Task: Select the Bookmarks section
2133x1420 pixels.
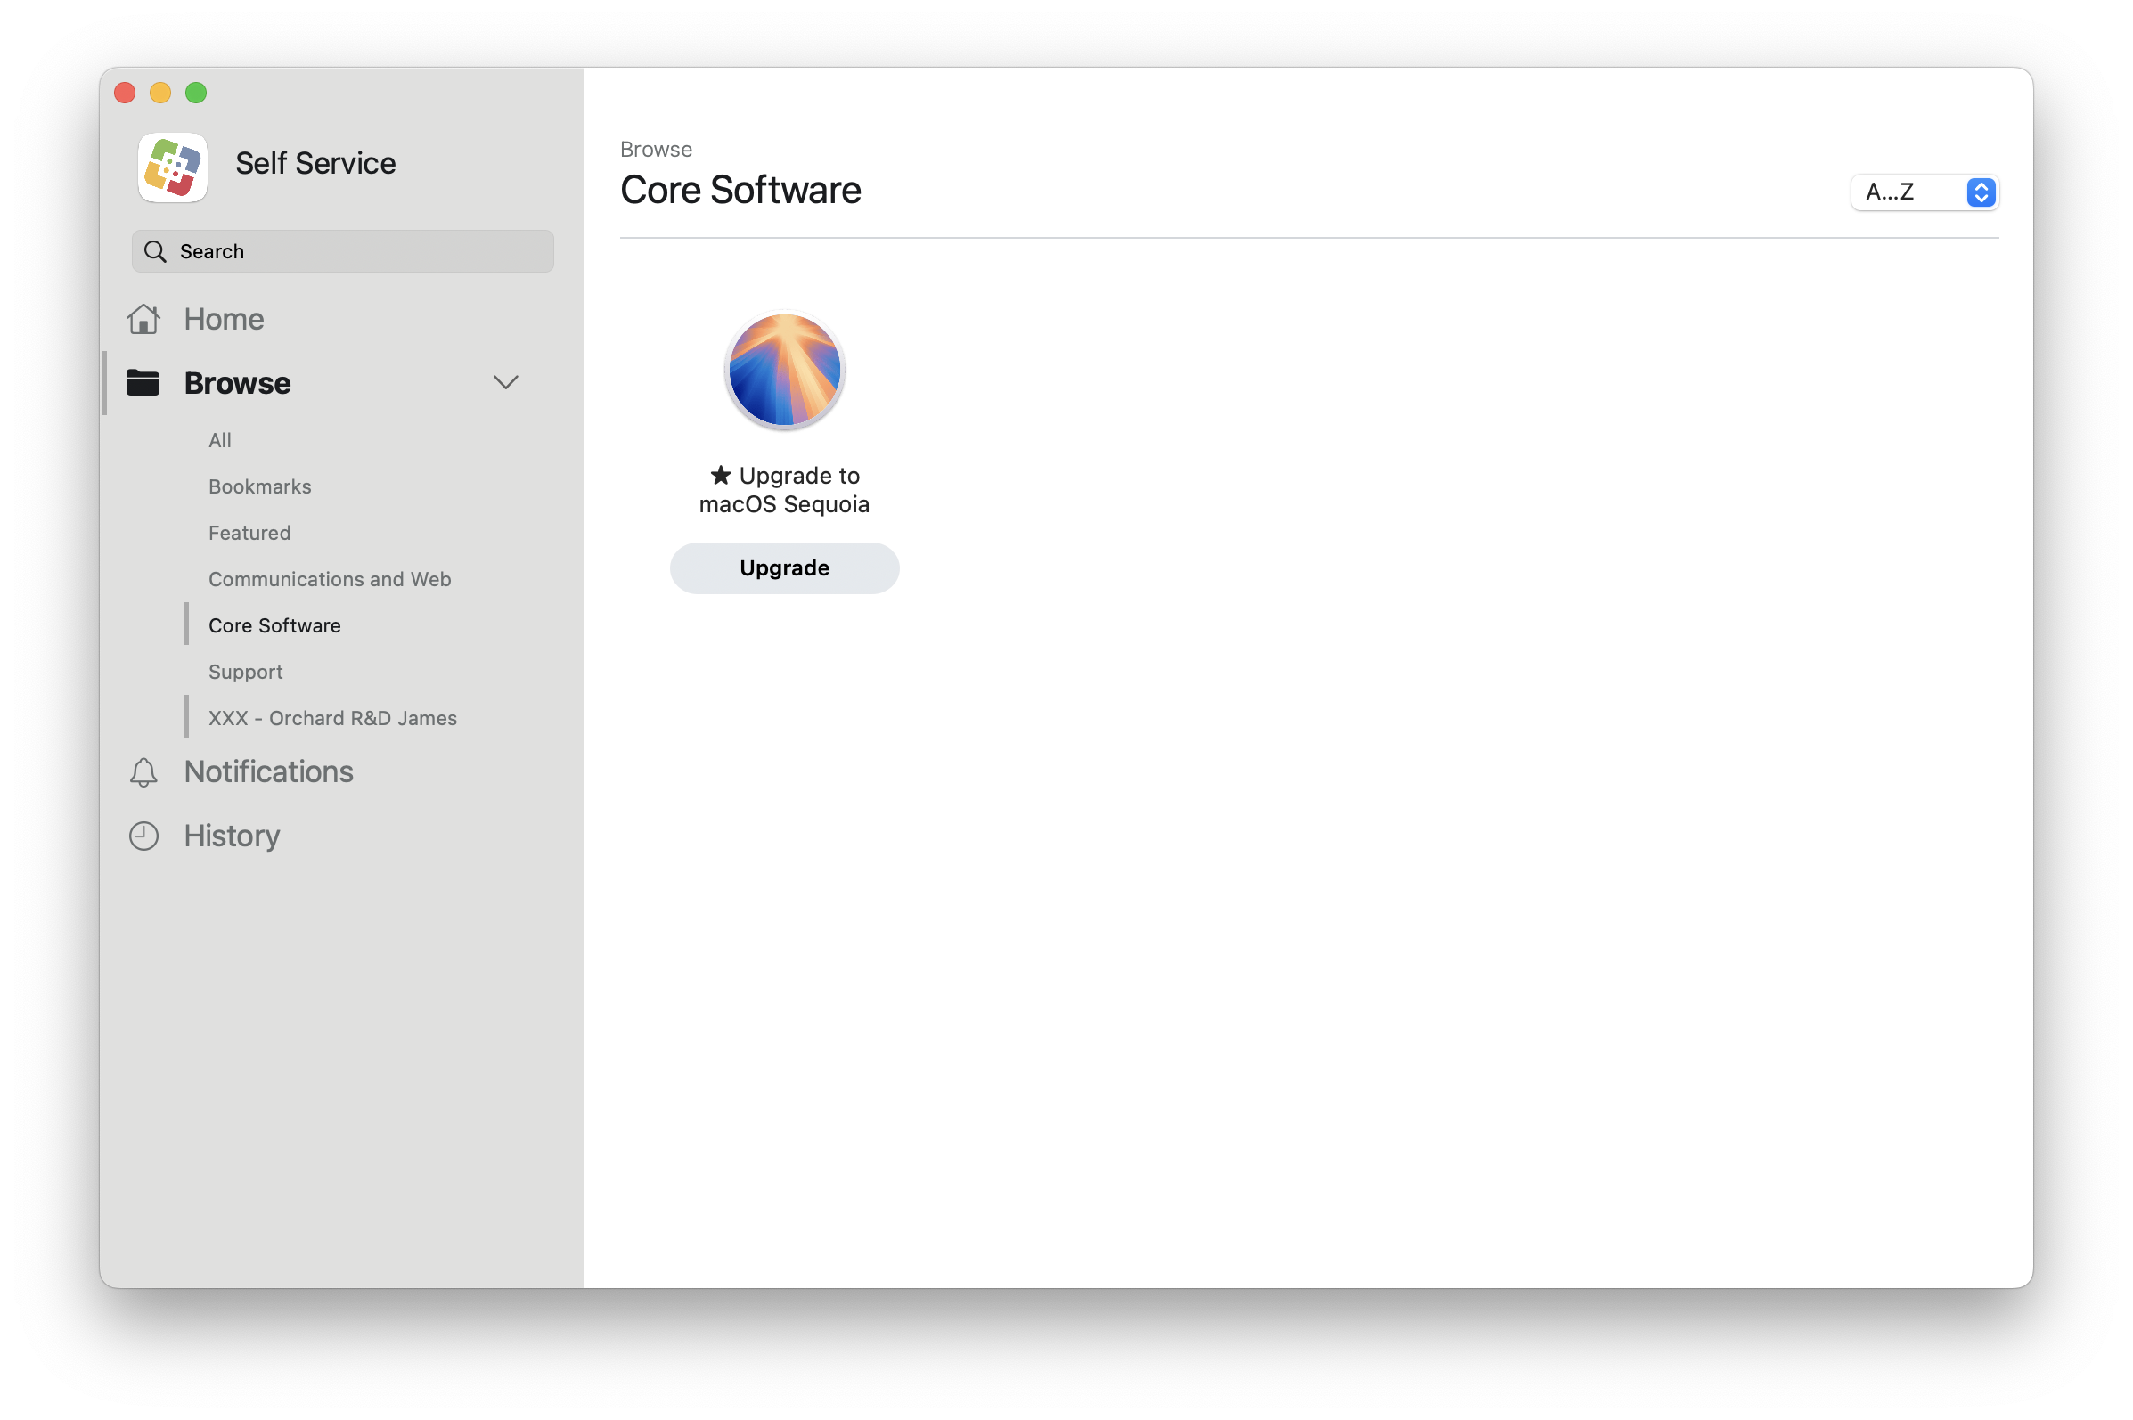Action: 258,485
